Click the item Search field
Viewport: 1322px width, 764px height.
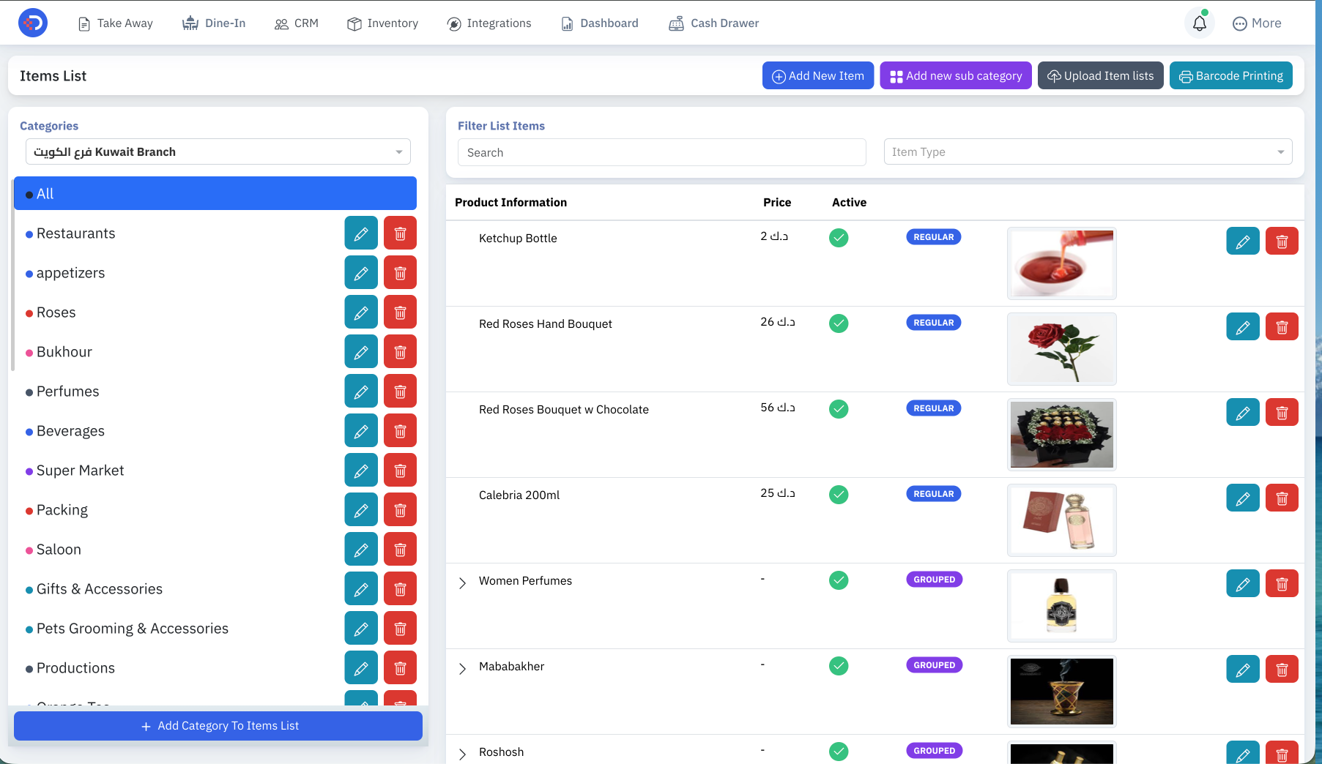coord(662,152)
